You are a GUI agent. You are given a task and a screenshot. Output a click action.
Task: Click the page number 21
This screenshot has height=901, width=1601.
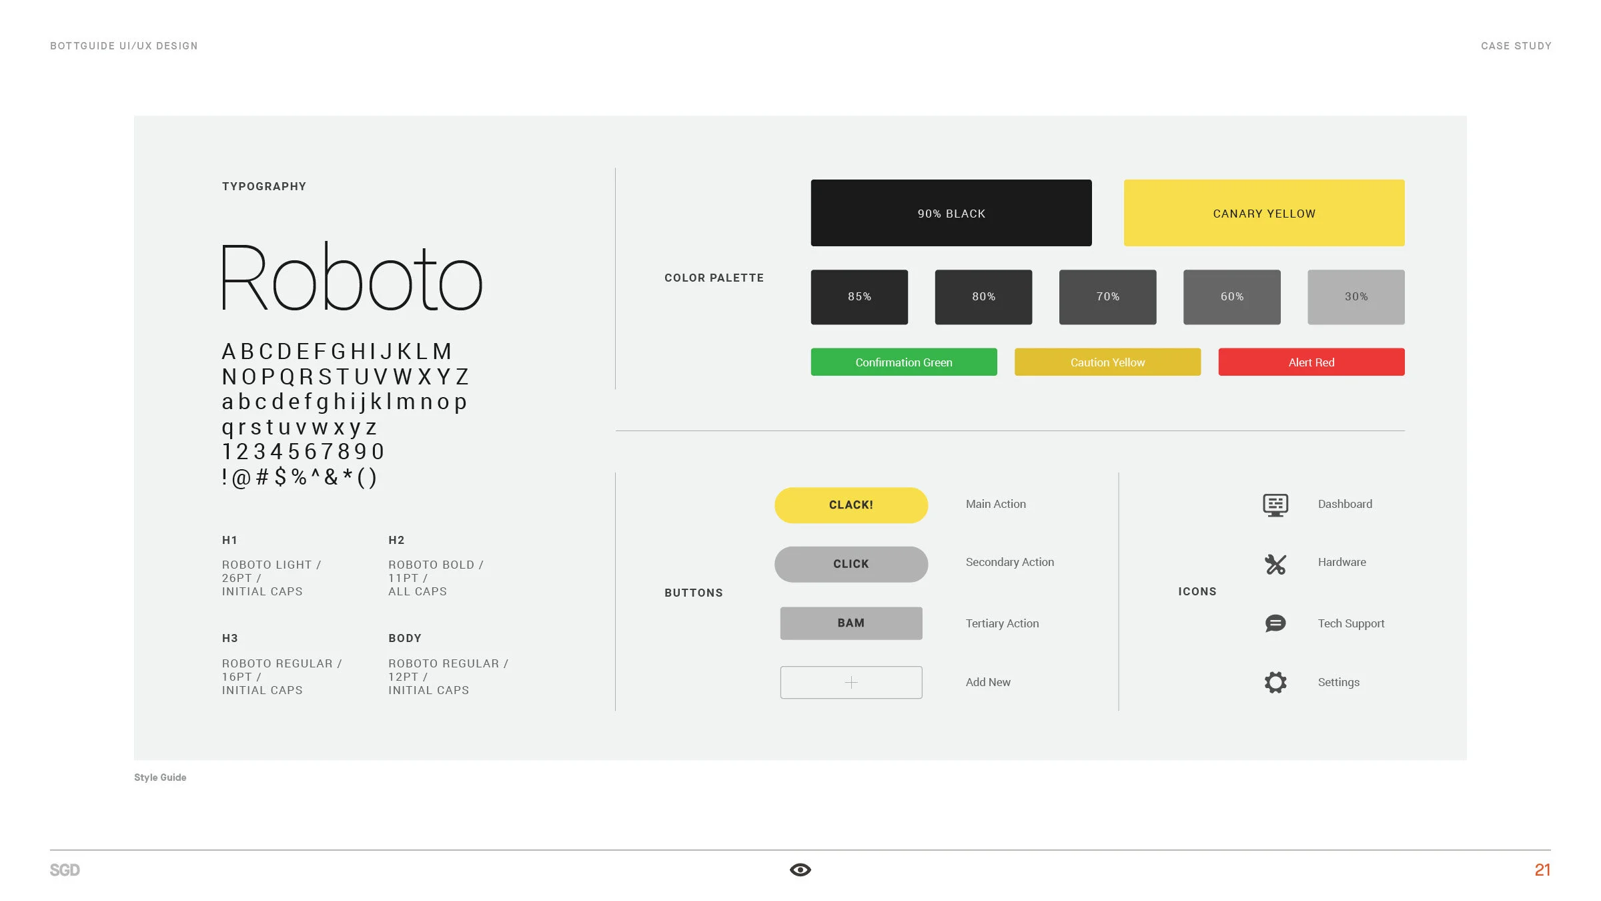tap(1542, 870)
